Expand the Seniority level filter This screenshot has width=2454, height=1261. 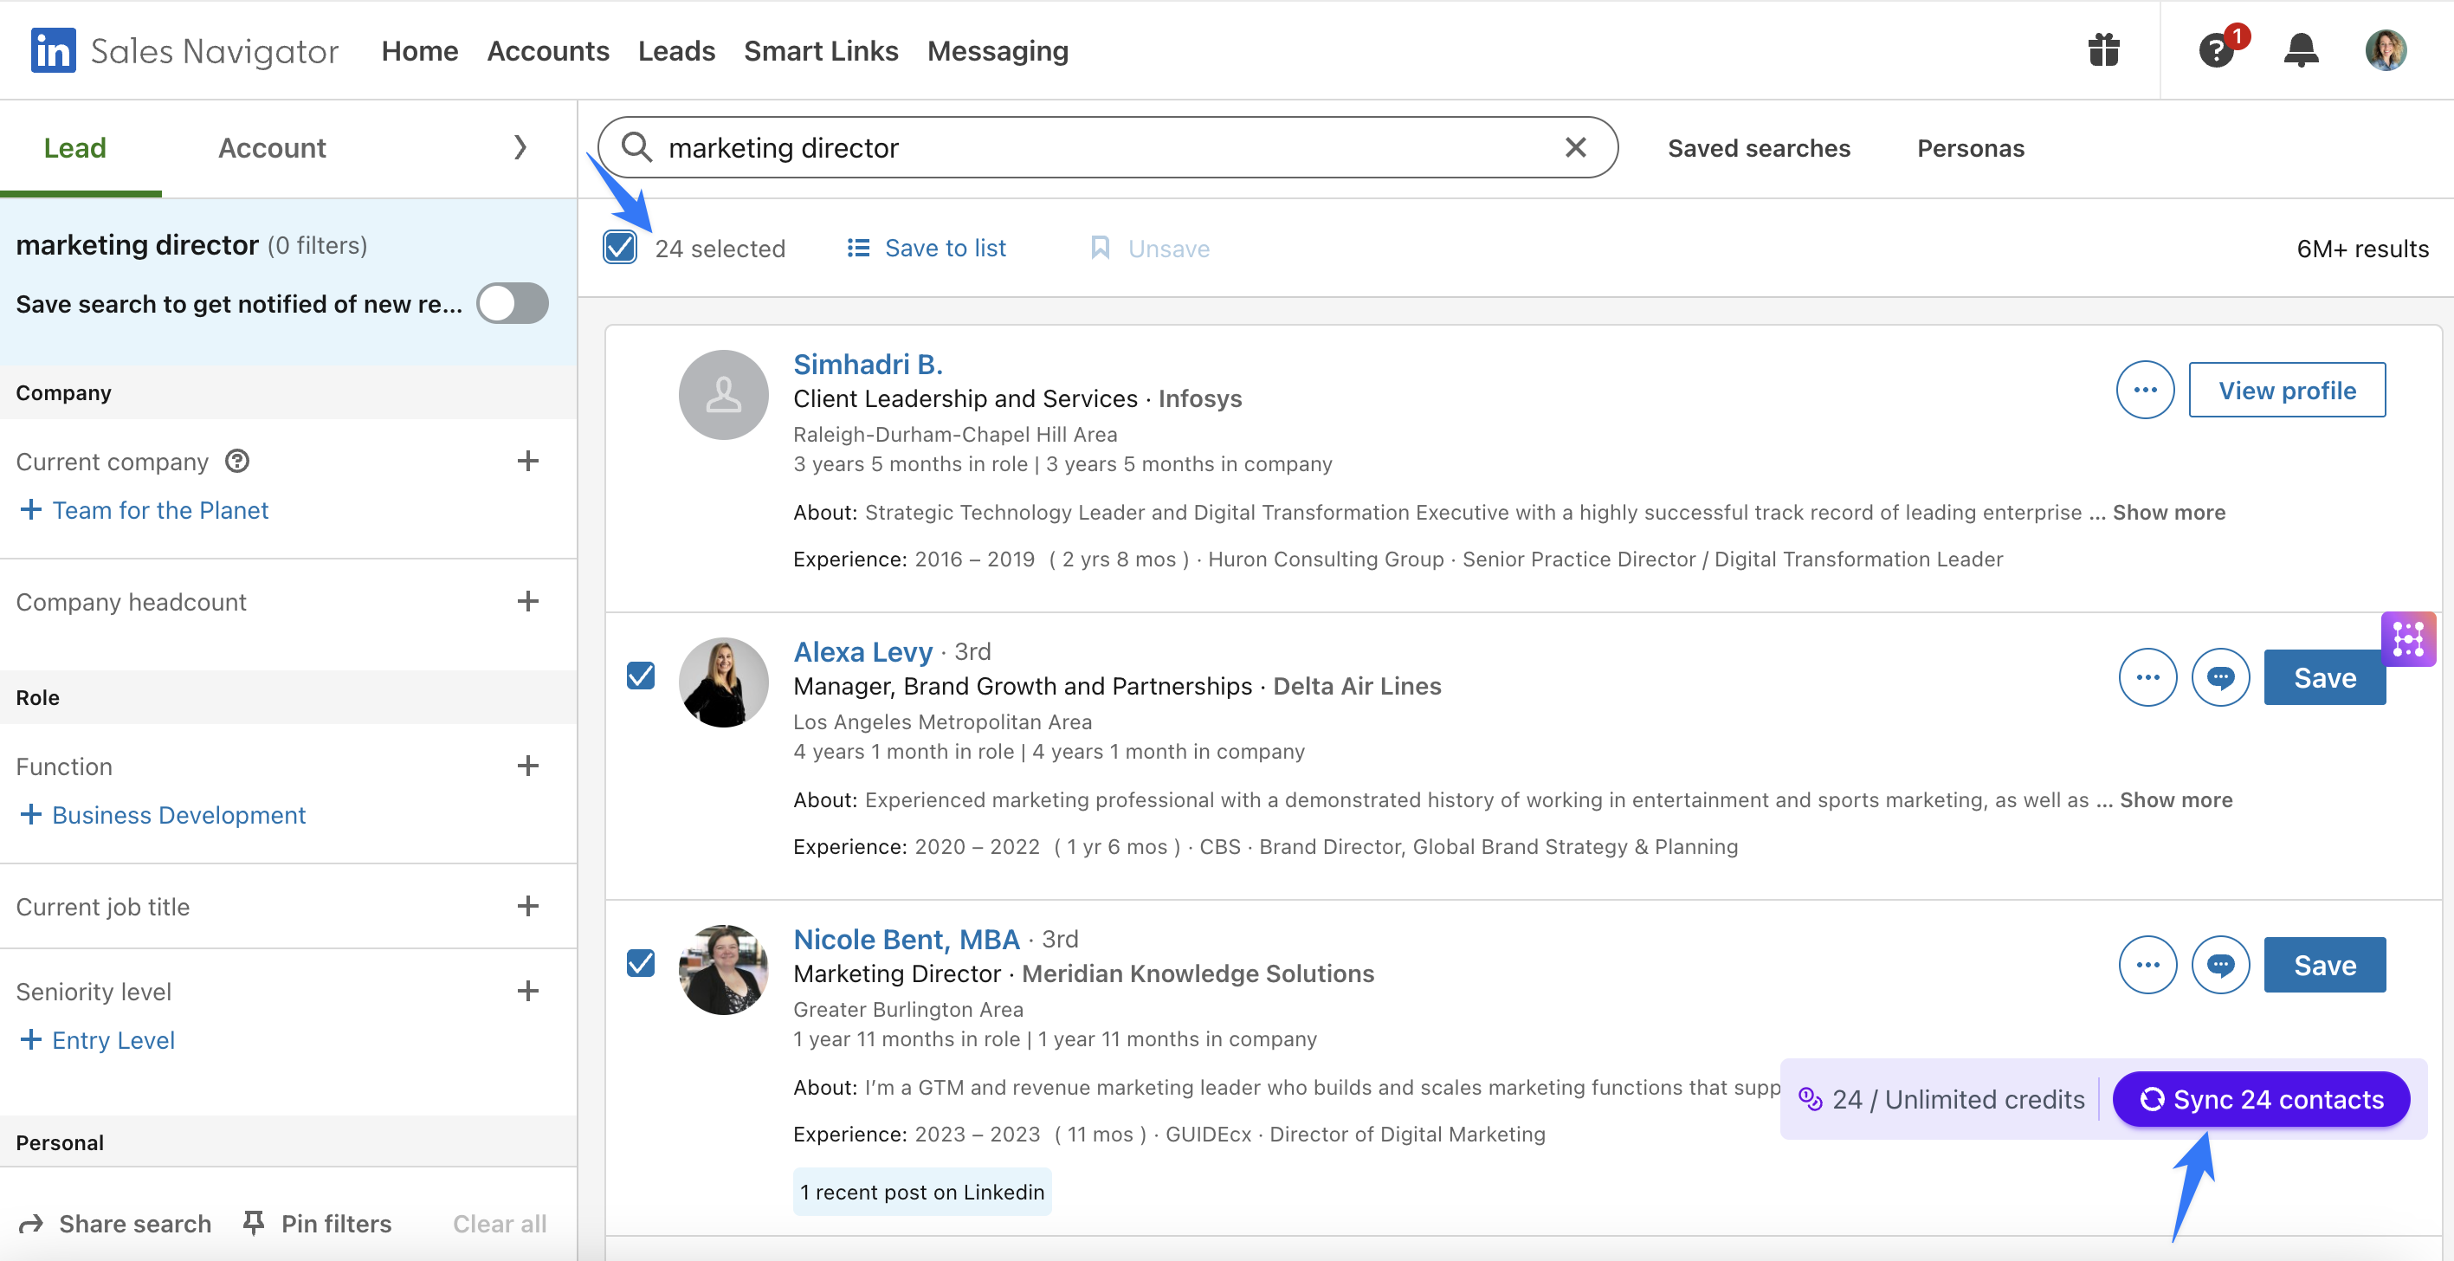click(527, 992)
